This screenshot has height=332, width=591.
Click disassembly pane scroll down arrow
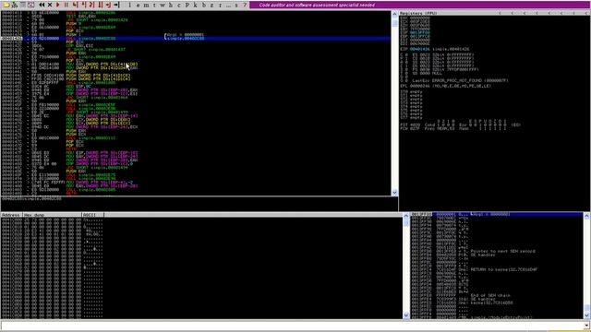(x=394, y=193)
